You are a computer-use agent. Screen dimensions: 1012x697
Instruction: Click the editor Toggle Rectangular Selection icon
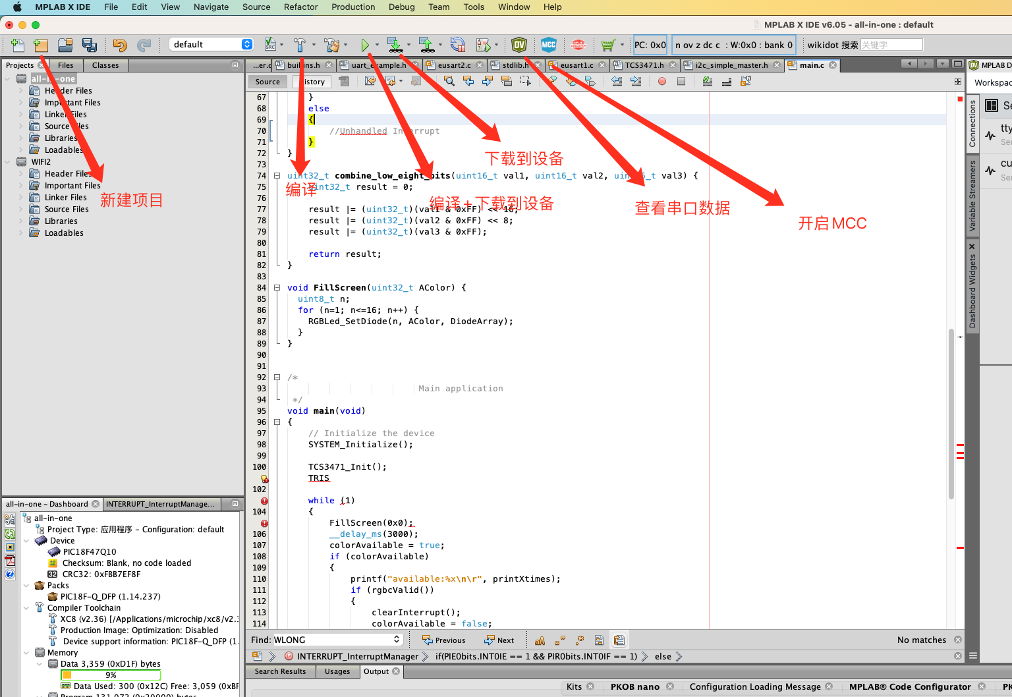coord(525,81)
